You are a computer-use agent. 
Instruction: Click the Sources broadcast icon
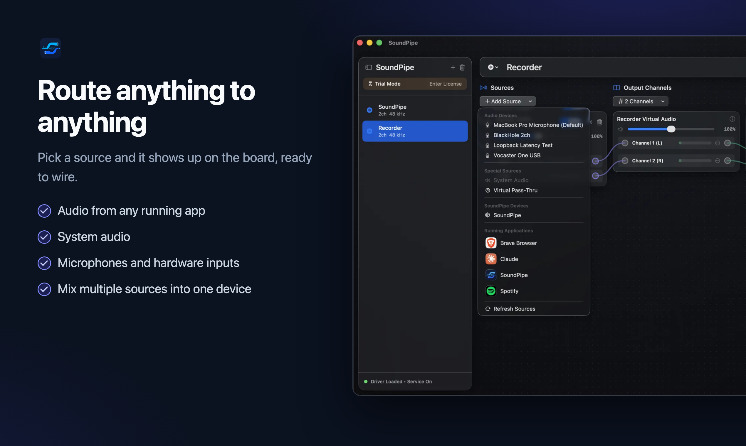coord(483,88)
